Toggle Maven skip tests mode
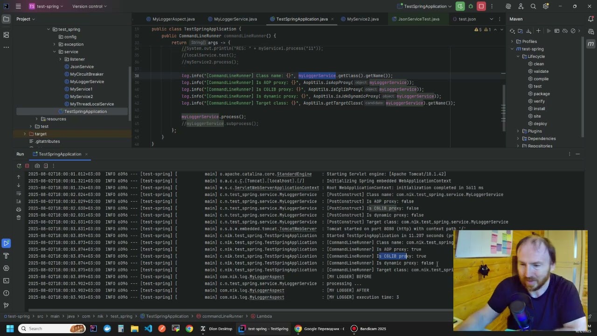Screen dimensions: 597x336 point(573,31)
